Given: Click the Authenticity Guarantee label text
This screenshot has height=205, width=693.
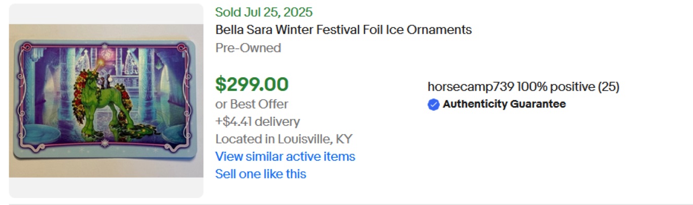Looking at the screenshot, I should [504, 105].
